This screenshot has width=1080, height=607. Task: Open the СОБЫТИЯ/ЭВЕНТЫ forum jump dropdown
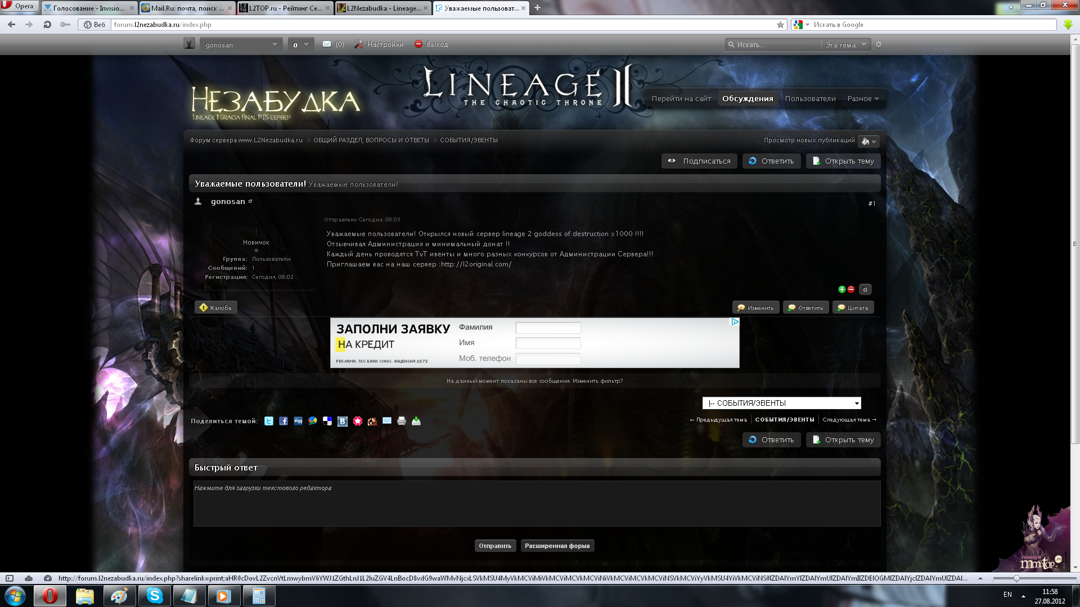[781, 403]
